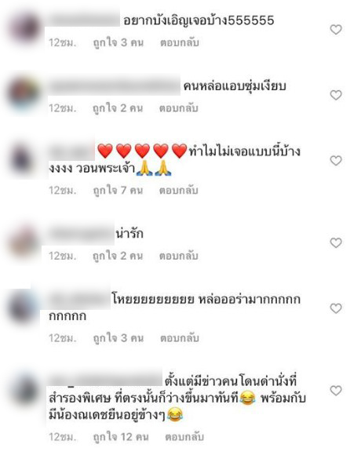This screenshot has height=466, width=361.
Task: Open first commenter's profile picture
Action: pyautogui.click(x=24, y=29)
